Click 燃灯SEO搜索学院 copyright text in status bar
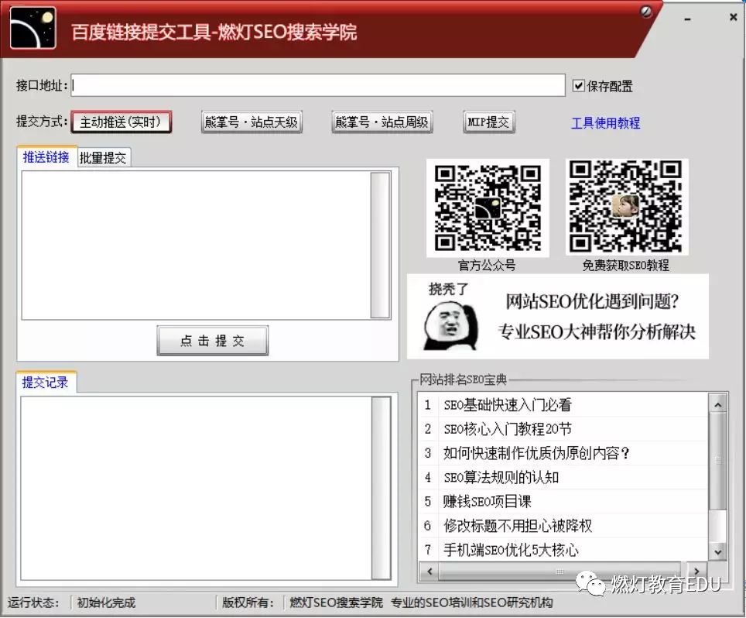Viewport: 746px width, 618px height. coord(337,603)
